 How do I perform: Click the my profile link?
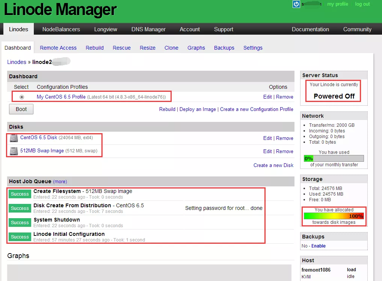click(337, 4)
